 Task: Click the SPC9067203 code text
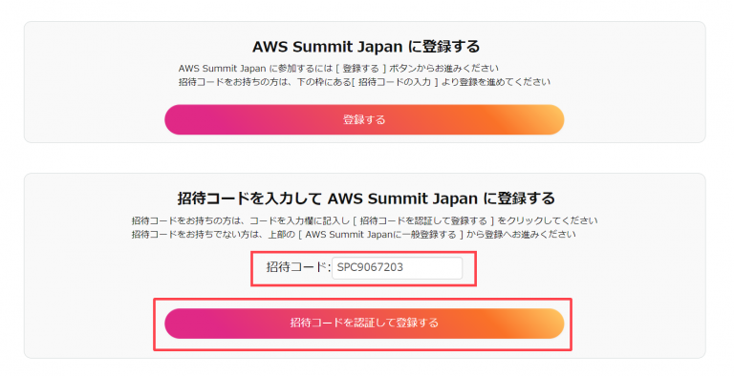(x=370, y=267)
